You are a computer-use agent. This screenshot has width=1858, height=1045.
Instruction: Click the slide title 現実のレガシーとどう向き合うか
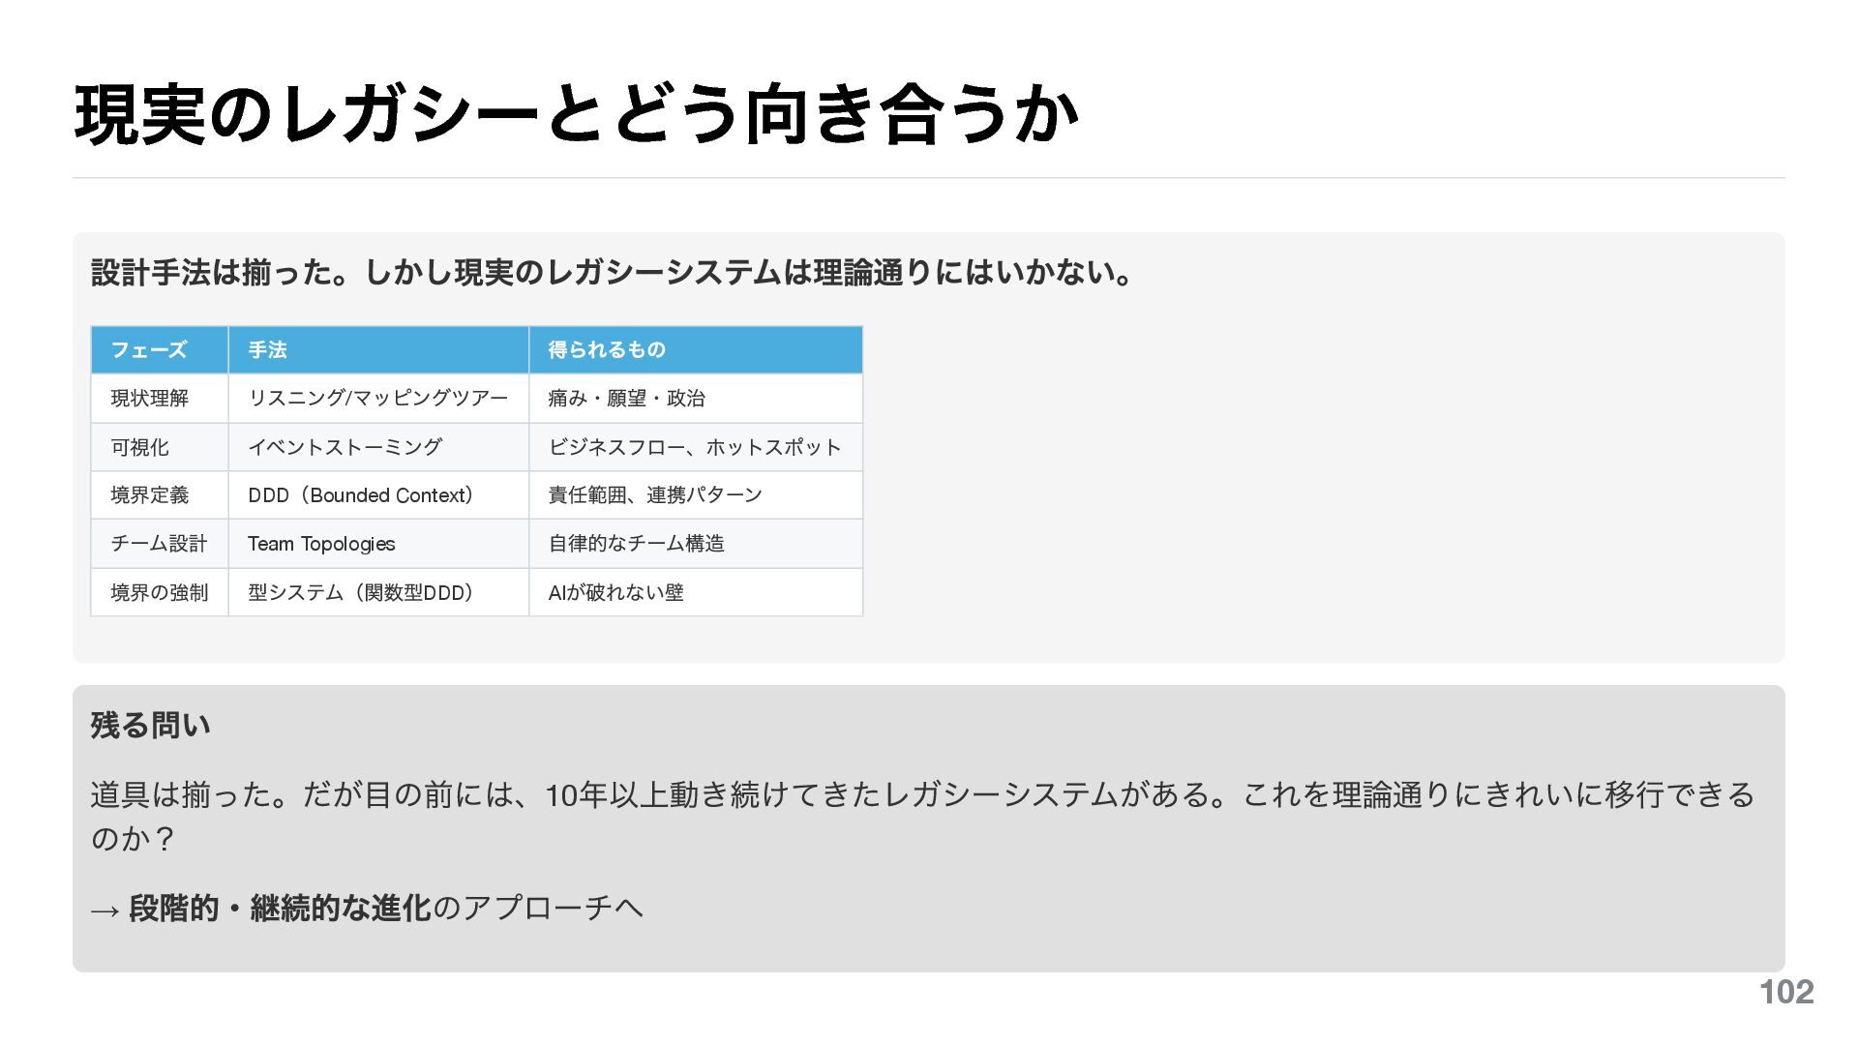[576, 116]
